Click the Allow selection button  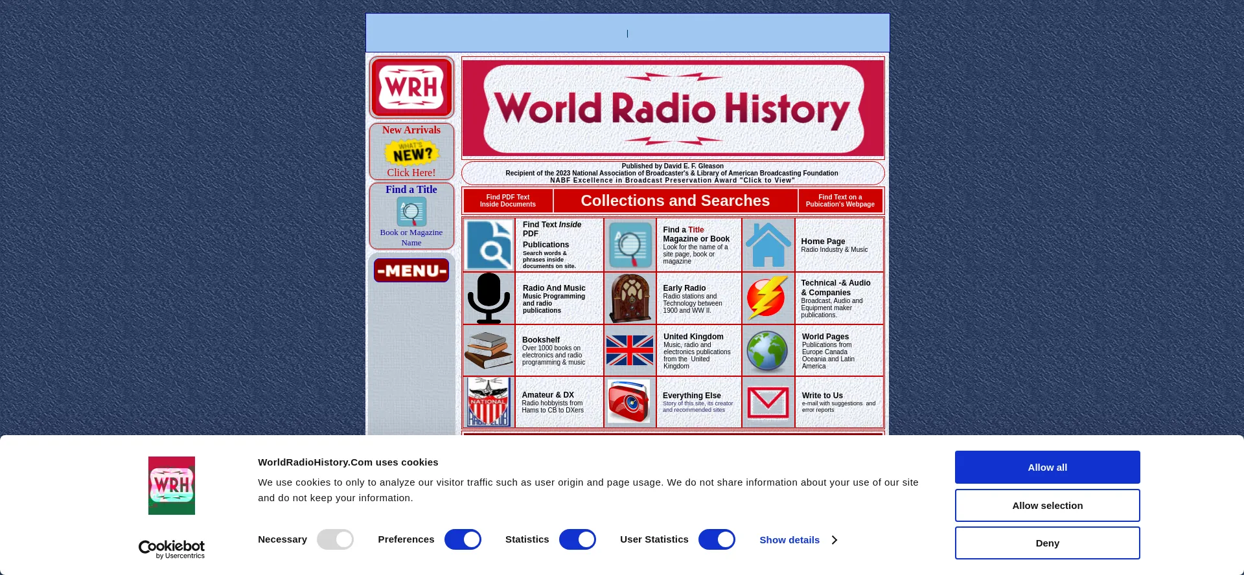(x=1048, y=506)
